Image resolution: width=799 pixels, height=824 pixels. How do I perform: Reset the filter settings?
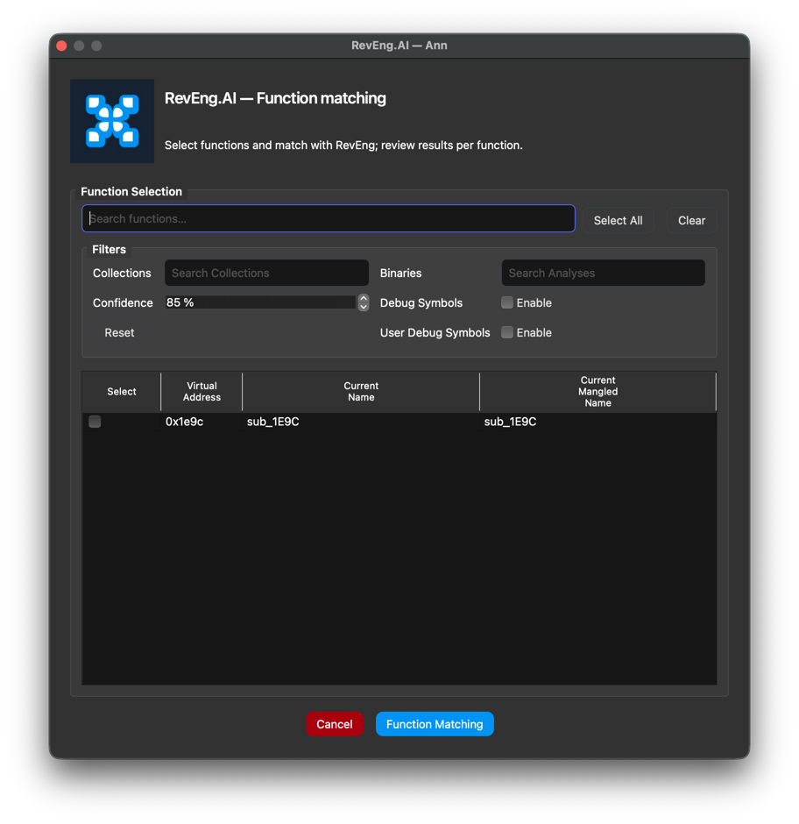tap(119, 332)
